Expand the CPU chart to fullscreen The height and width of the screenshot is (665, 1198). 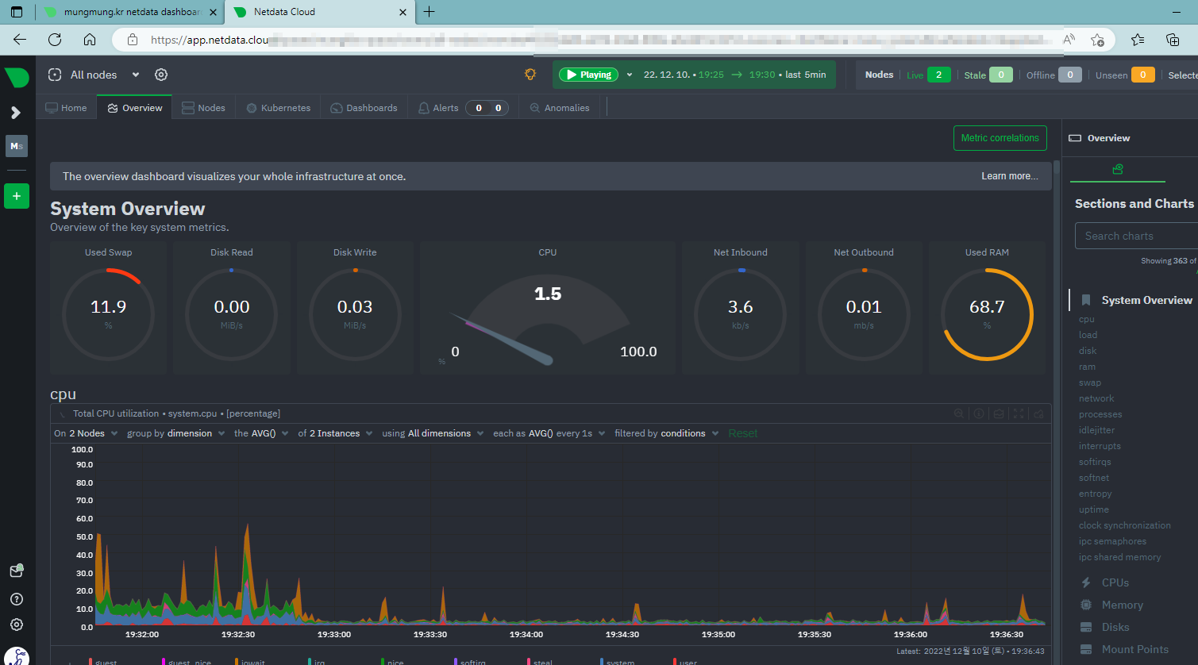(x=1019, y=413)
